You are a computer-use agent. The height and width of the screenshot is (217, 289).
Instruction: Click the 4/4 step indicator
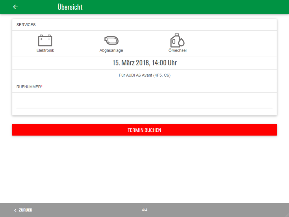[x=144, y=210]
